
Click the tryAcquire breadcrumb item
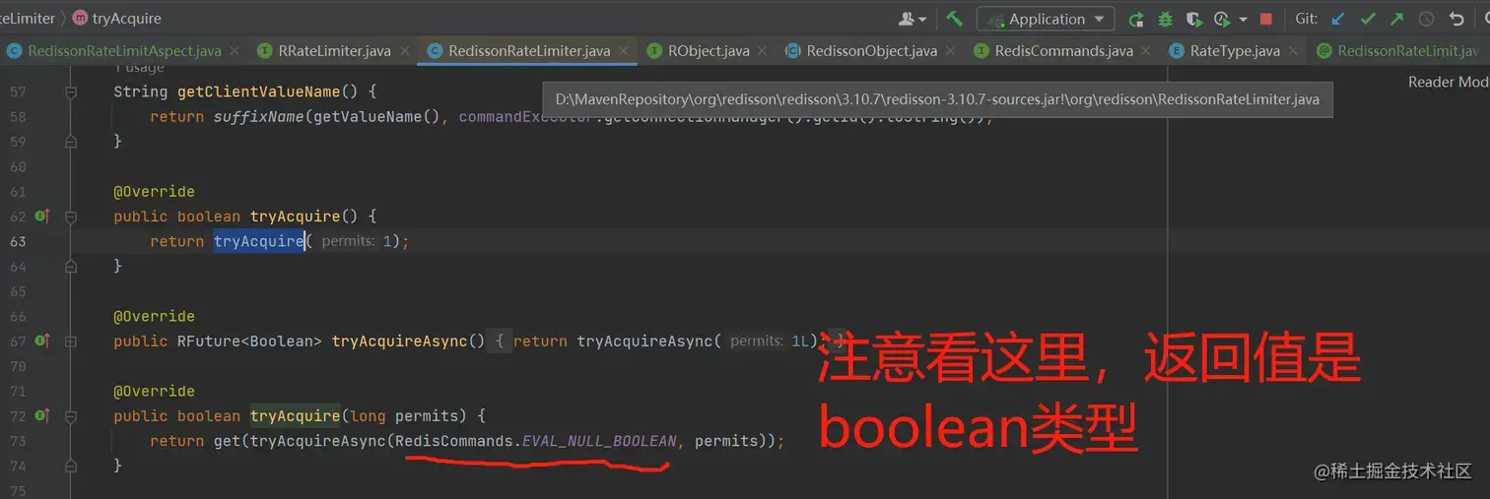(117, 19)
